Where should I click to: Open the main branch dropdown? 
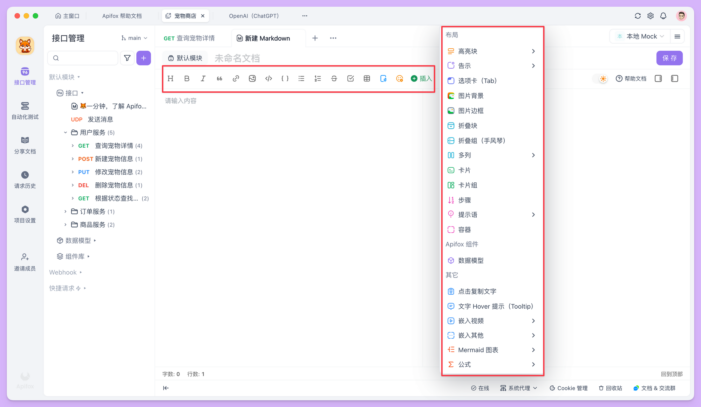(x=135, y=38)
